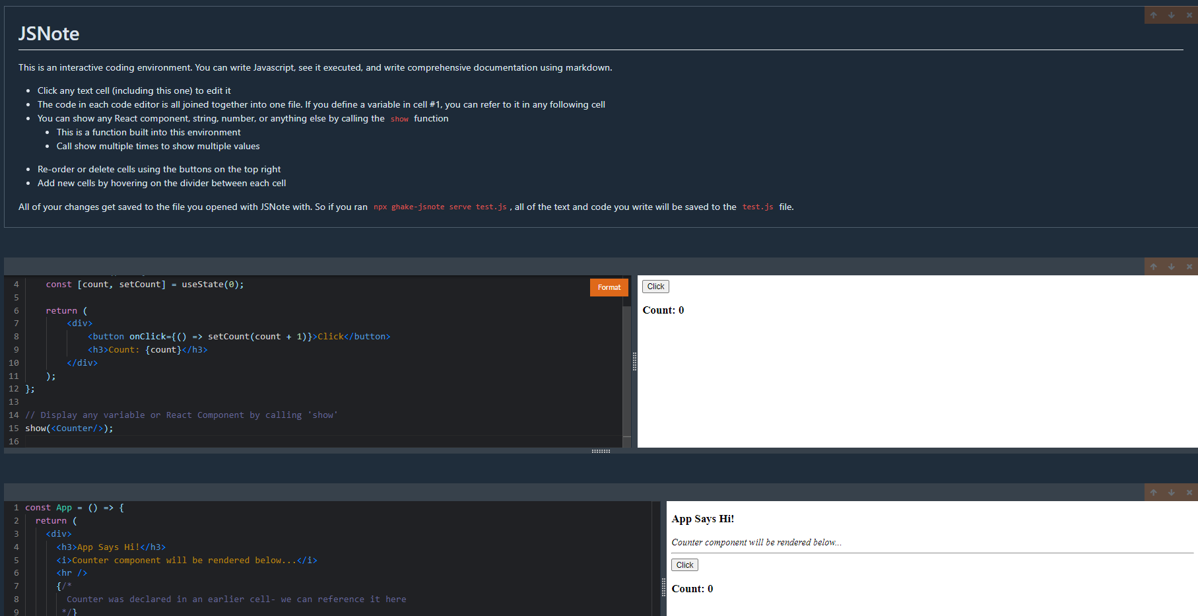1198x616 pixels.
Task: Click the 'Click' button under 'App Says Hi!'
Action: (x=684, y=565)
